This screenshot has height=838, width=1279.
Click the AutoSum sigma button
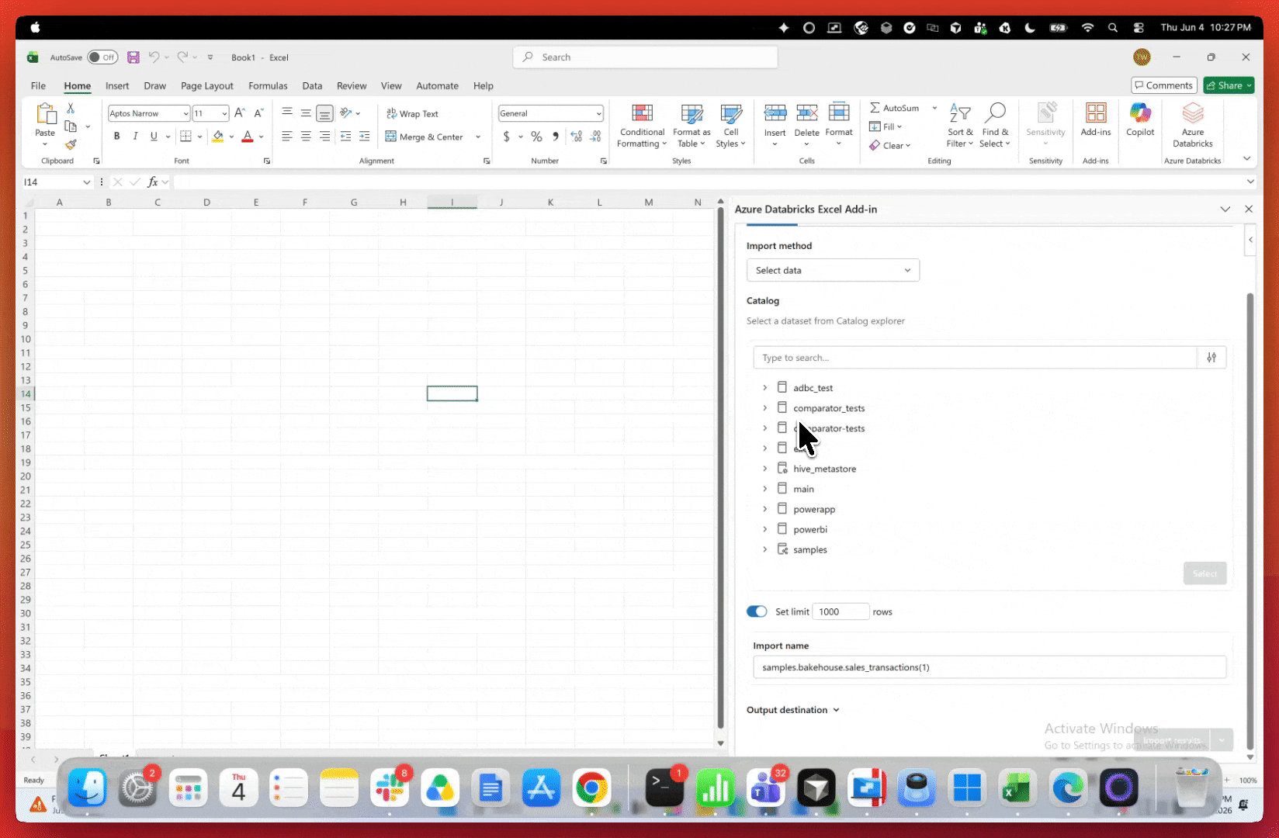pos(895,108)
